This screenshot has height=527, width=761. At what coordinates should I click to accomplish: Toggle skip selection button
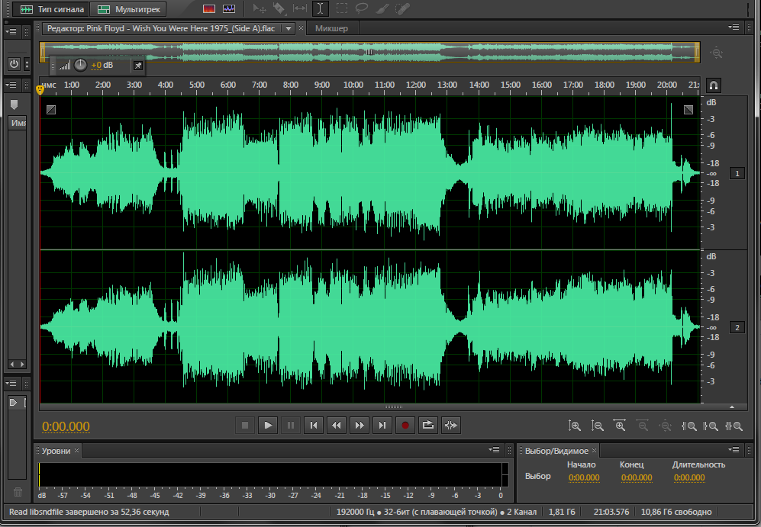point(451,426)
